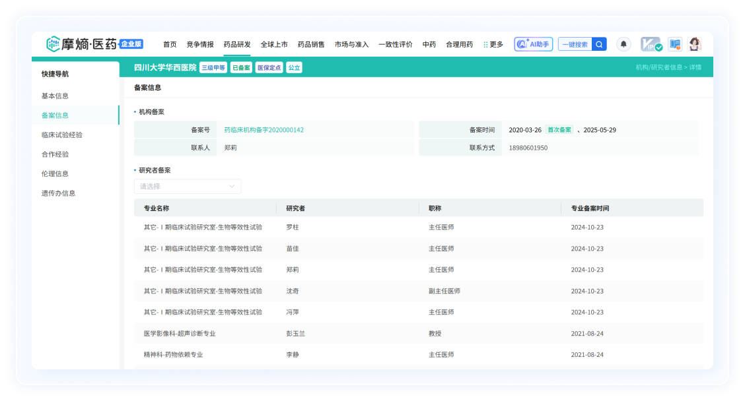Jump to 临床试验经验 section
Image resolution: width=745 pixels, height=401 pixels.
point(62,135)
